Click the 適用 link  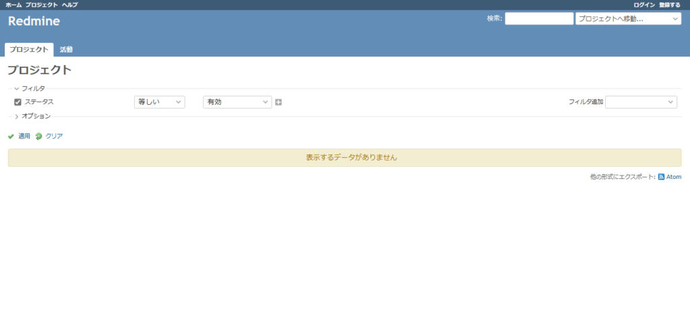(x=24, y=136)
